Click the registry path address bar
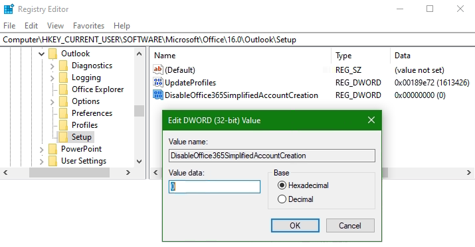This screenshot has height=247, width=475. (x=238, y=40)
